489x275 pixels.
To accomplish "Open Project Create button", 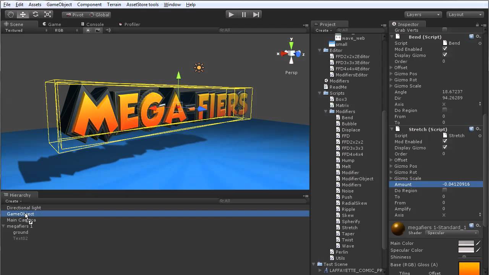I will pos(323,30).
